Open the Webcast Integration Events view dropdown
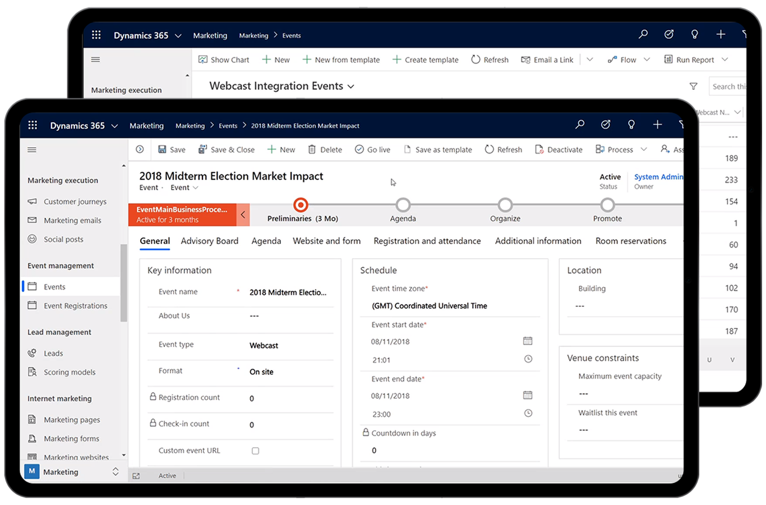 click(x=351, y=86)
